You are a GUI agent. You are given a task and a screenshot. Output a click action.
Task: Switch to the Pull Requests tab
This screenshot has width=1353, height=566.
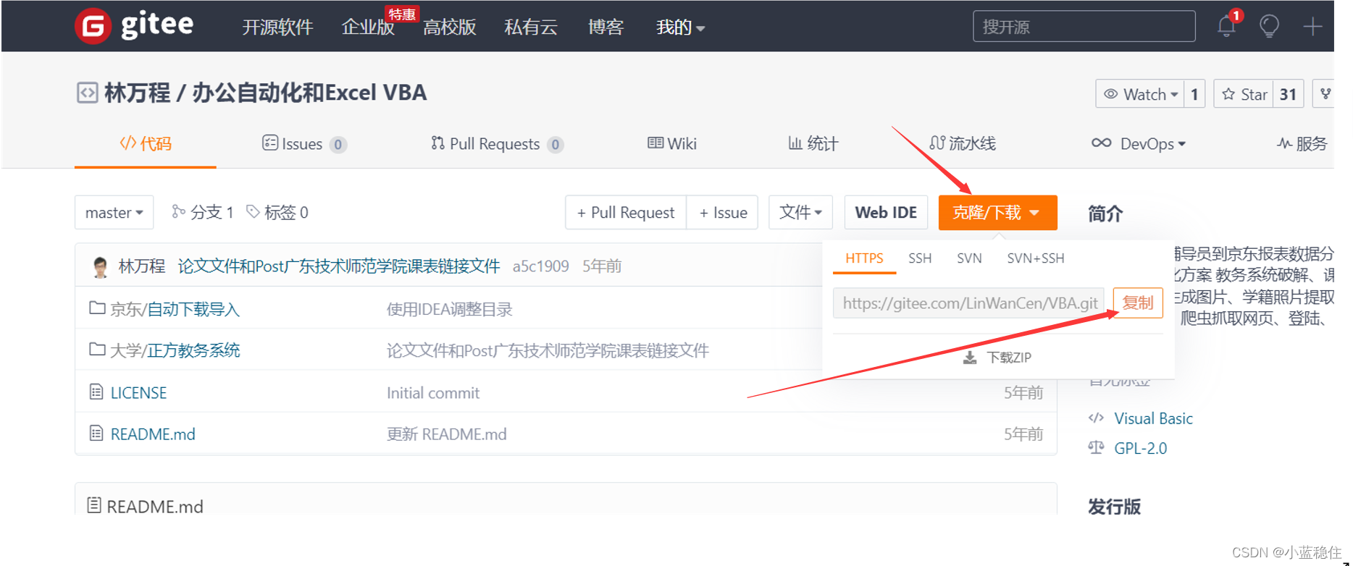point(497,144)
